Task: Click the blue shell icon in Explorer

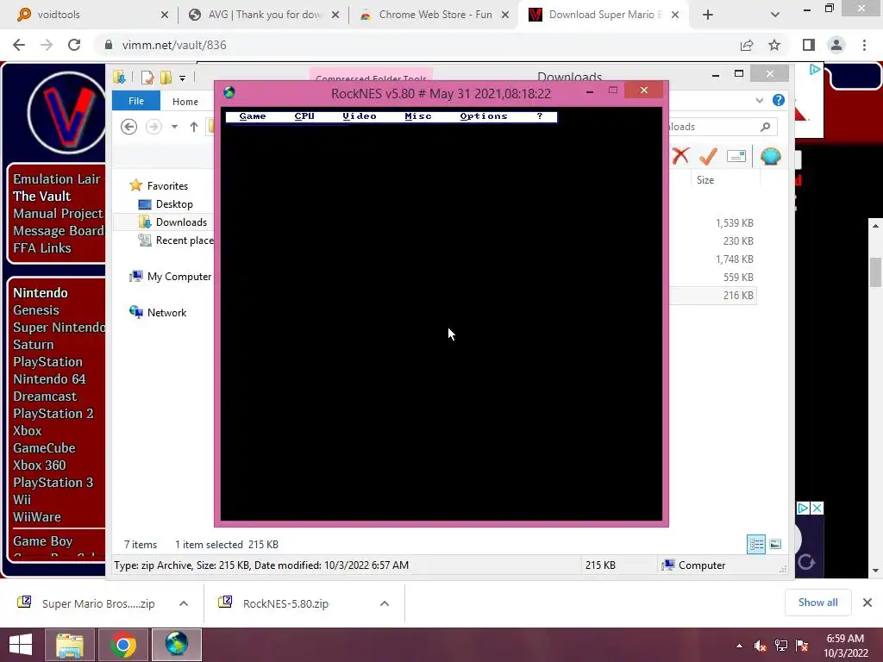Action: click(x=770, y=156)
